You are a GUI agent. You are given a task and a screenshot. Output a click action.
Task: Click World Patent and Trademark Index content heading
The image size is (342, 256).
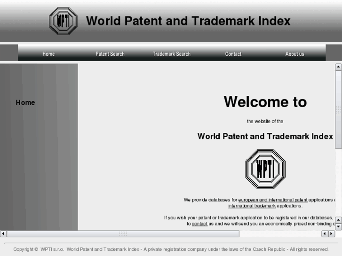click(x=265, y=136)
